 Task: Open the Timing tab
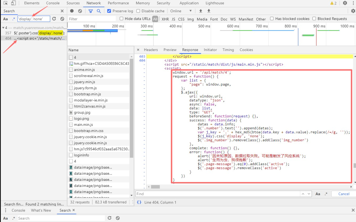click(228, 50)
